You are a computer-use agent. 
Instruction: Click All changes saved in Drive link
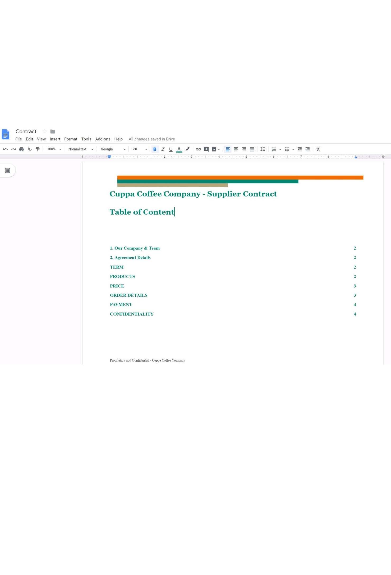coord(152,139)
